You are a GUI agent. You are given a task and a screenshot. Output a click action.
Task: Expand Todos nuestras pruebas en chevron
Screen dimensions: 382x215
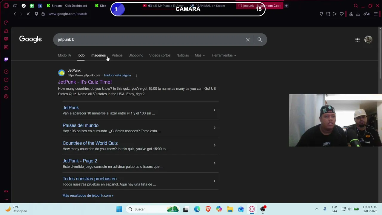point(214,181)
